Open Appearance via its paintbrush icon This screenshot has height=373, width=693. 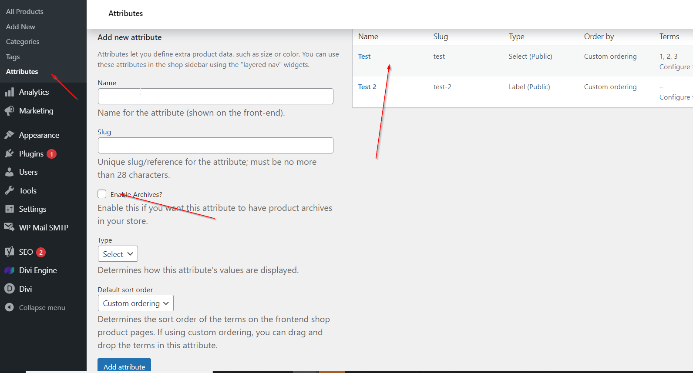tap(9, 135)
